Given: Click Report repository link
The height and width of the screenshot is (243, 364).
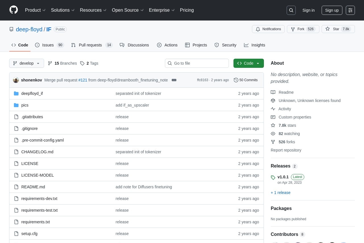Looking at the screenshot, I should click(x=286, y=150).
